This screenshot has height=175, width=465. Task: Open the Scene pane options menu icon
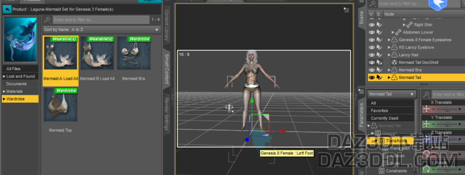361,1
